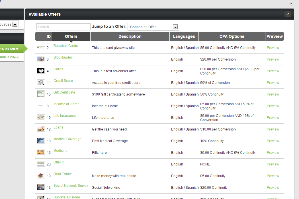The image size is (299, 199).
Task: Open the Medical Coverage offer link
Action: click(x=67, y=139)
